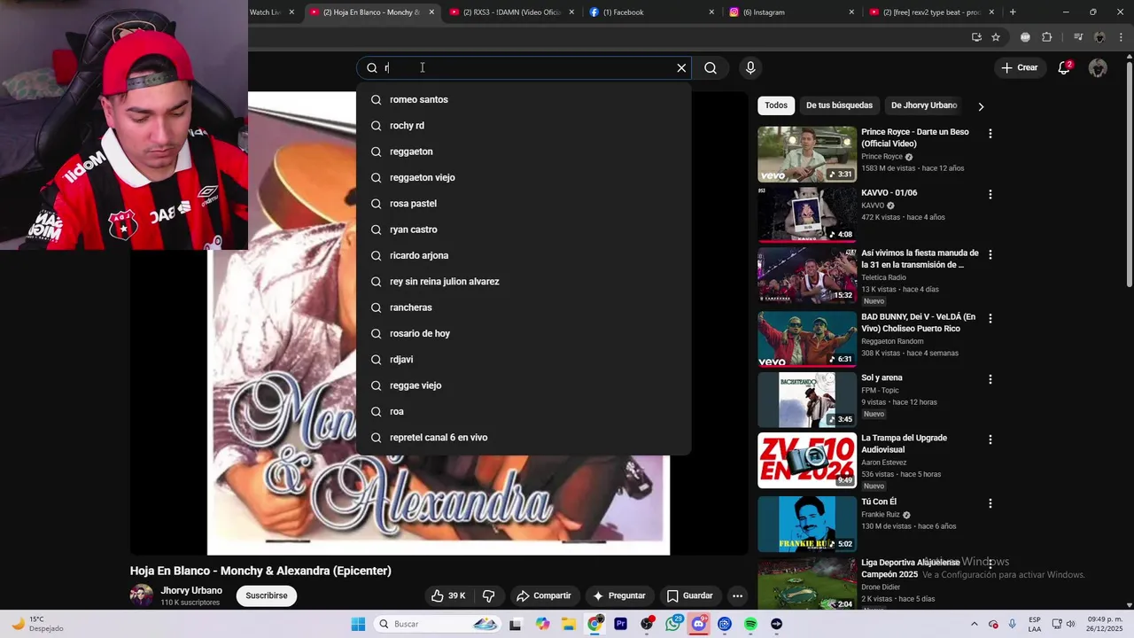This screenshot has height=638, width=1134.
Task: Click the magnifier search submit button
Action: tap(711, 68)
